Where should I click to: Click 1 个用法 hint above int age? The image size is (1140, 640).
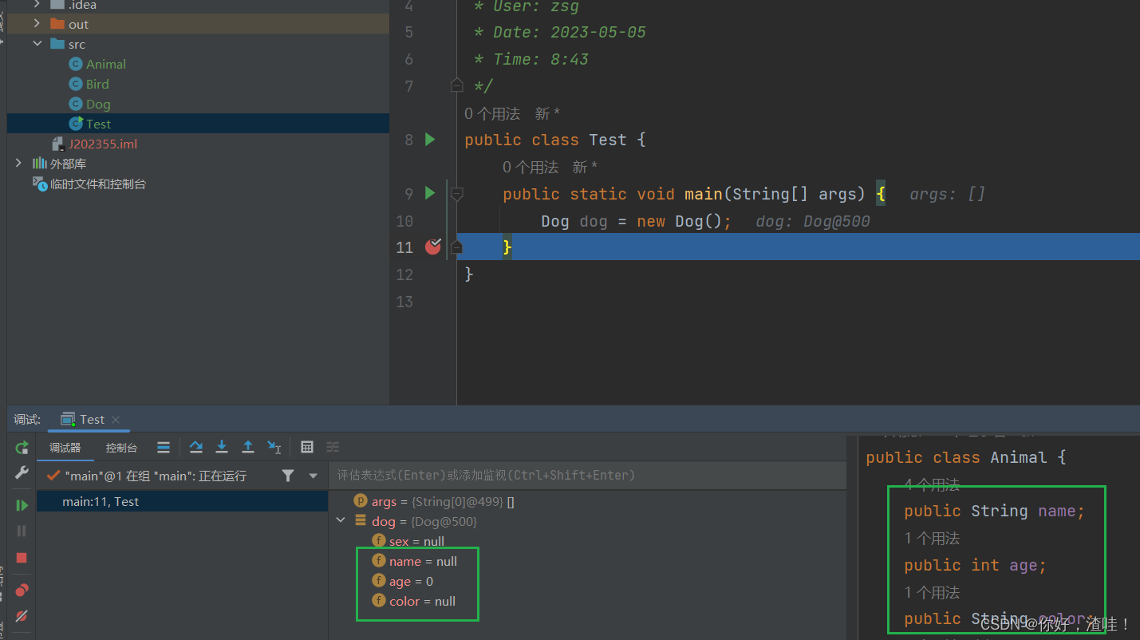click(932, 539)
